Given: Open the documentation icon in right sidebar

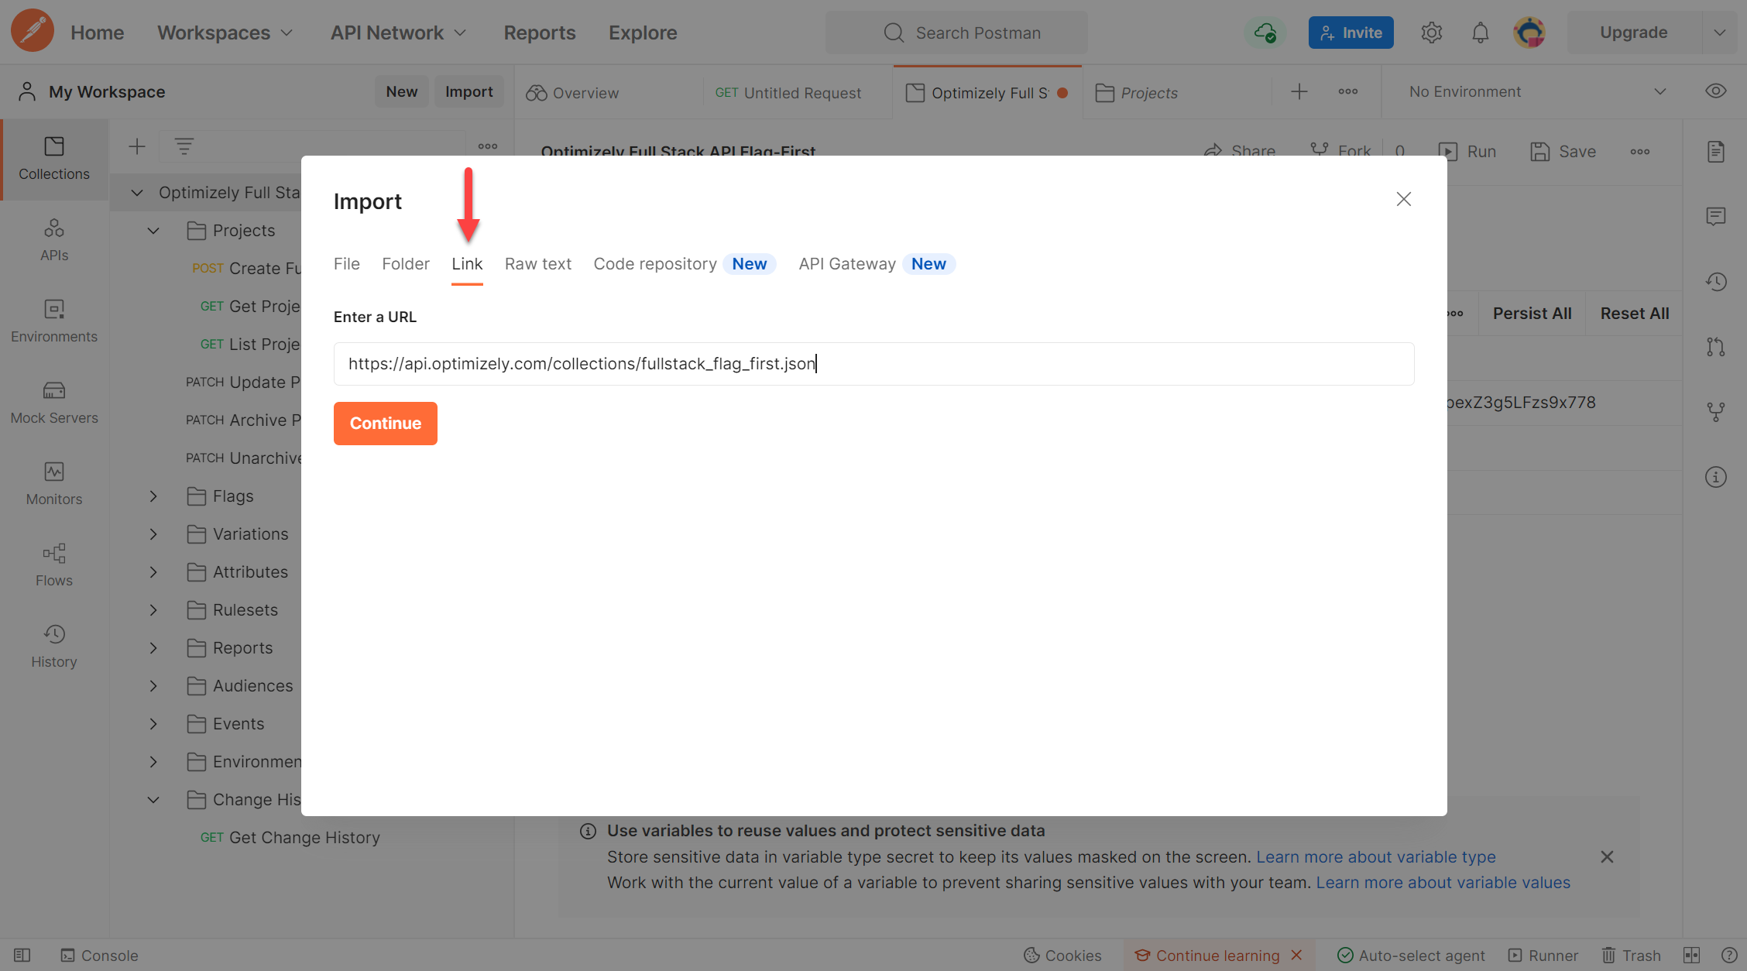Looking at the screenshot, I should (x=1715, y=152).
